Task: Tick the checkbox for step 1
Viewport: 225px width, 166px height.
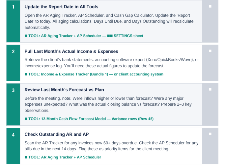Action: 210,6
